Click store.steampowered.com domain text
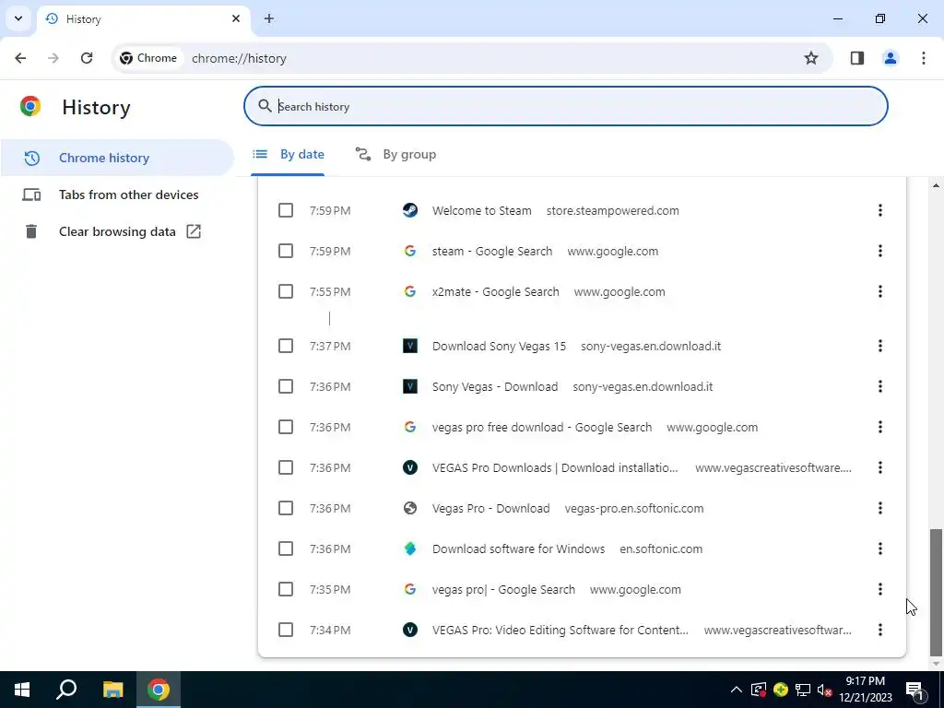 point(613,211)
